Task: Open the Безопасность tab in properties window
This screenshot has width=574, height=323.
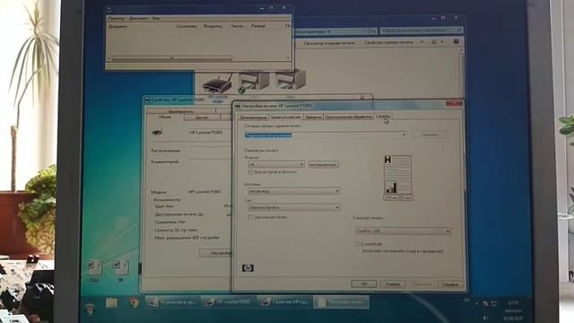Action: tap(181, 110)
